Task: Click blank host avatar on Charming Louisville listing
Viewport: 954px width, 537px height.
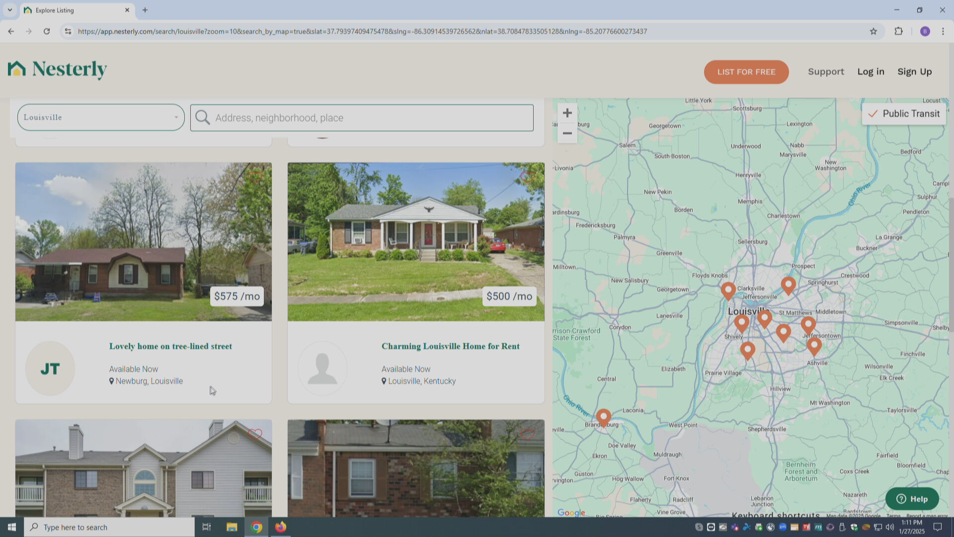Action: pos(322,368)
